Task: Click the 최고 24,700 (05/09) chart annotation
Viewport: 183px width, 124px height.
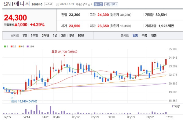Action: [x=64, y=52]
